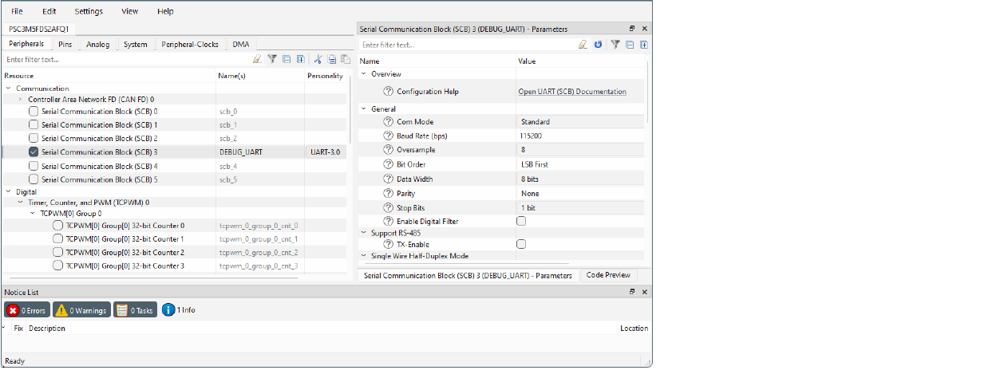Image resolution: width=1004 pixels, height=370 pixels.
Task: Expand all parameters with the plus icon
Action: point(643,45)
